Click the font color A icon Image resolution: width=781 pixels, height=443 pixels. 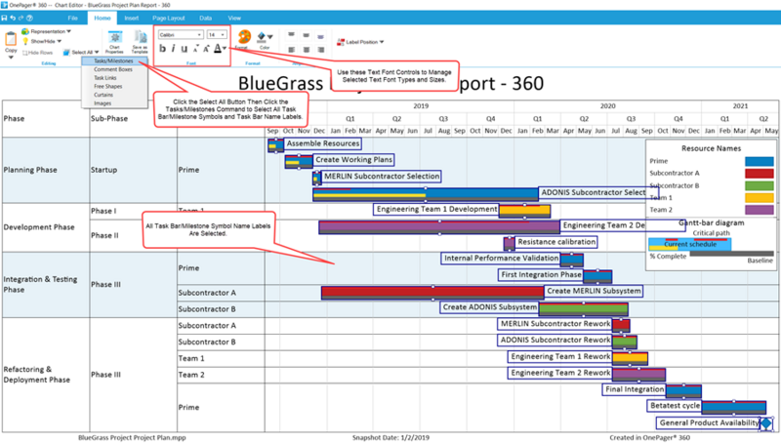[218, 48]
